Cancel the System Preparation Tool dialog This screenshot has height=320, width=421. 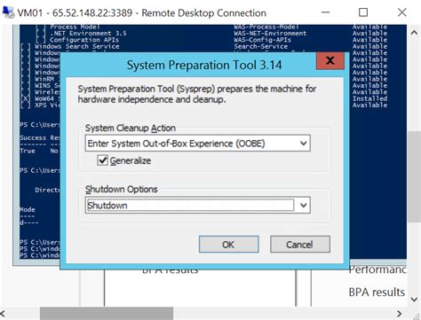coord(299,244)
